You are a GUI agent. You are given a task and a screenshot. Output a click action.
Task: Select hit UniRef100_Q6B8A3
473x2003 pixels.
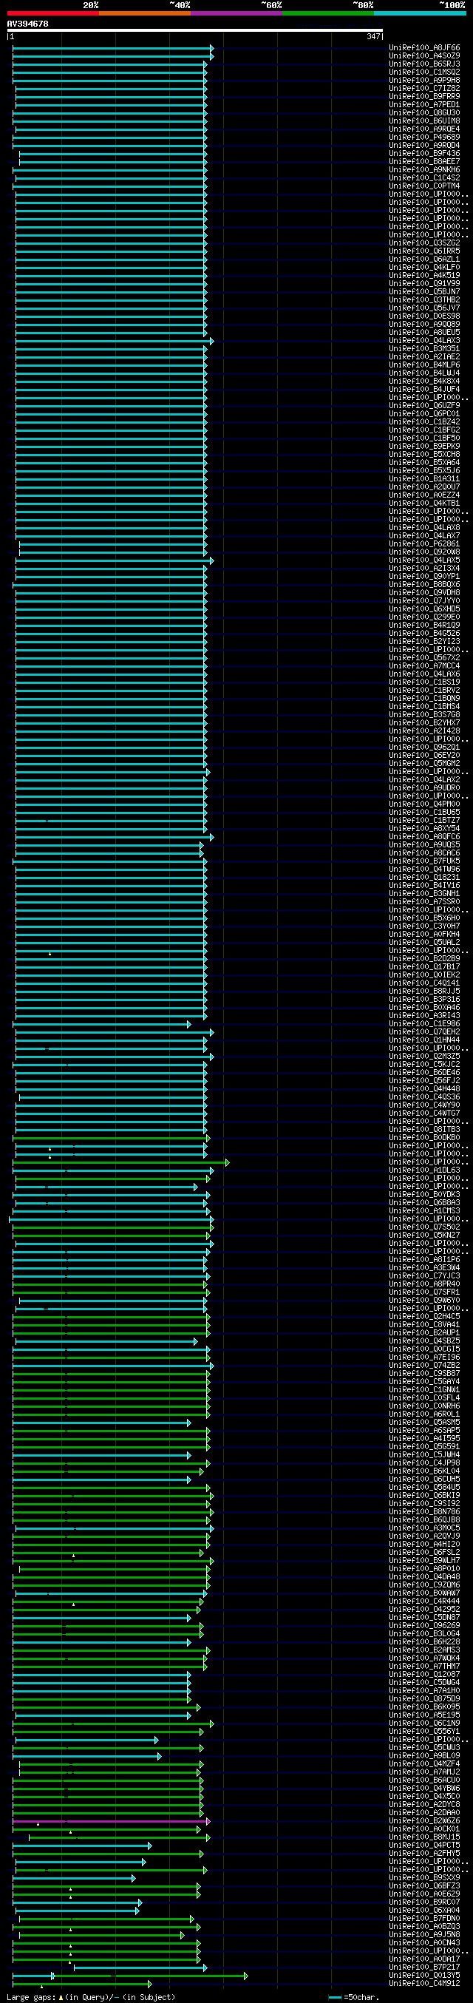point(424,1203)
